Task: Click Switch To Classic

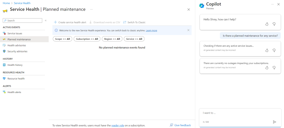Action: pos(134,22)
